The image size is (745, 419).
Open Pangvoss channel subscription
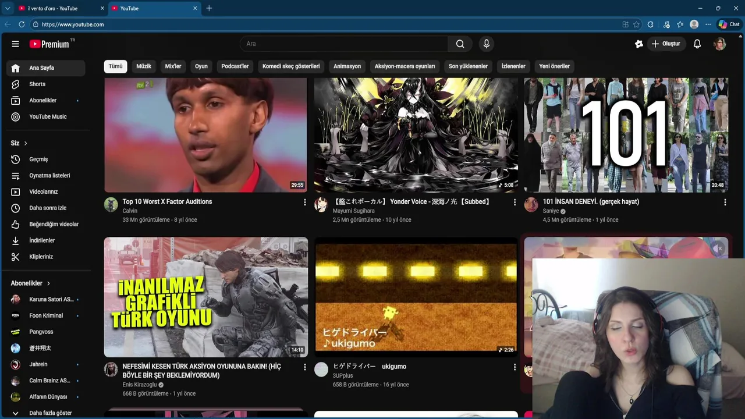46,332
